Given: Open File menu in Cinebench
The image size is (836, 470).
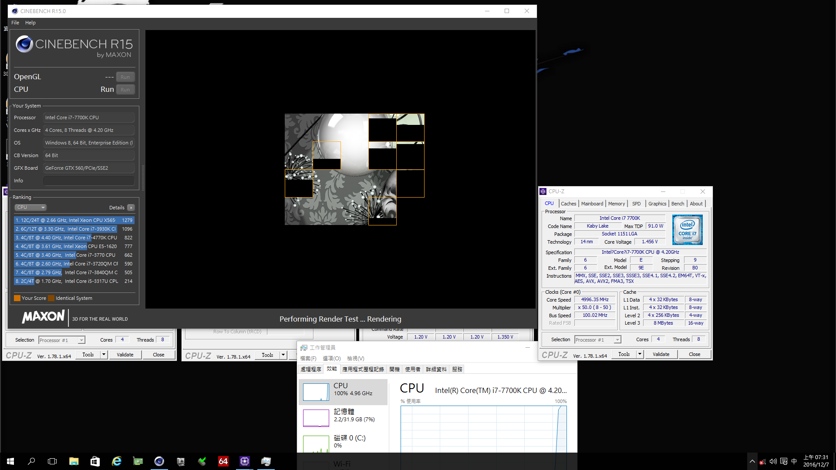Looking at the screenshot, I should [15, 23].
